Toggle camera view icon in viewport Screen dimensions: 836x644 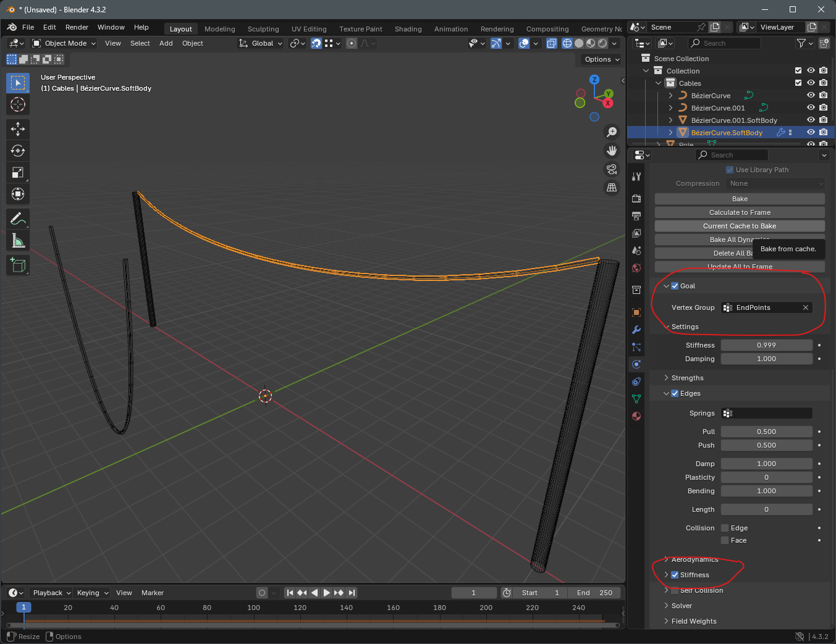coord(612,169)
